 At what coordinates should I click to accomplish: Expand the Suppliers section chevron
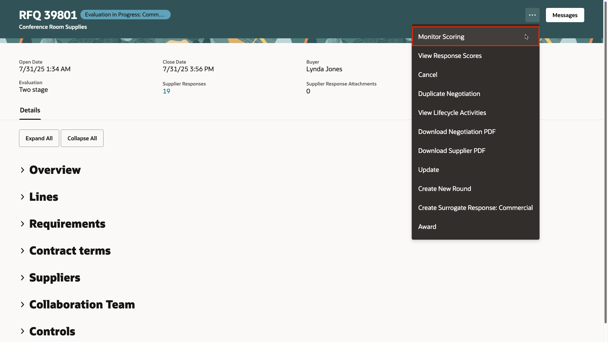(22, 278)
